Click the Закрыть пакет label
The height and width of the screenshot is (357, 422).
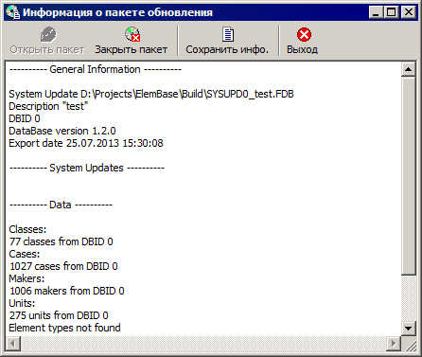[x=132, y=49]
